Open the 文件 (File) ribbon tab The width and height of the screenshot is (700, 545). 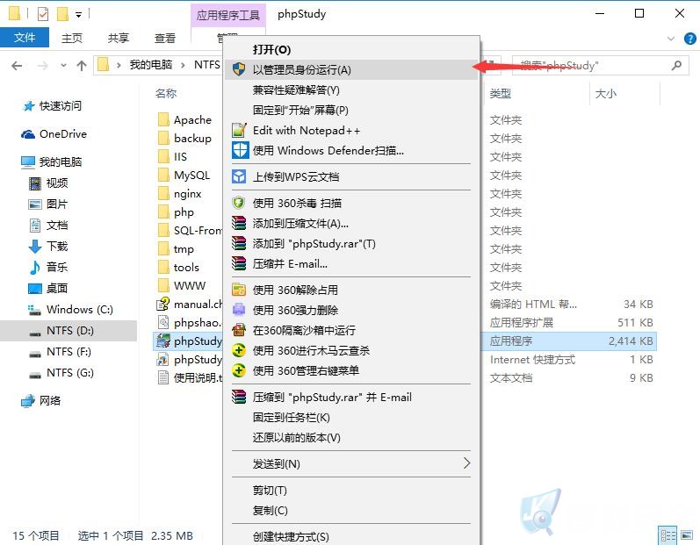click(24, 38)
